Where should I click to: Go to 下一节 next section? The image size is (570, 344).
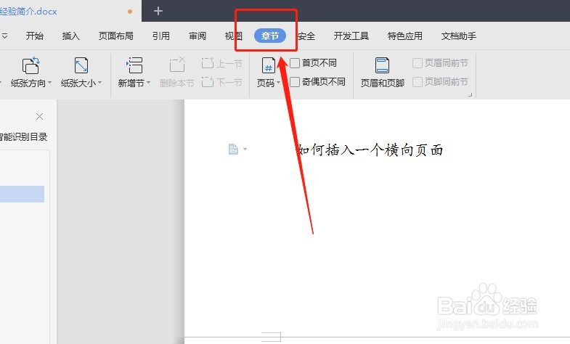coord(221,82)
